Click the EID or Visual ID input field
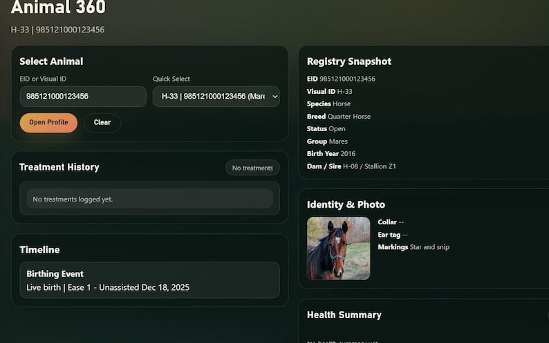This screenshot has width=549, height=343. click(83, 97)
